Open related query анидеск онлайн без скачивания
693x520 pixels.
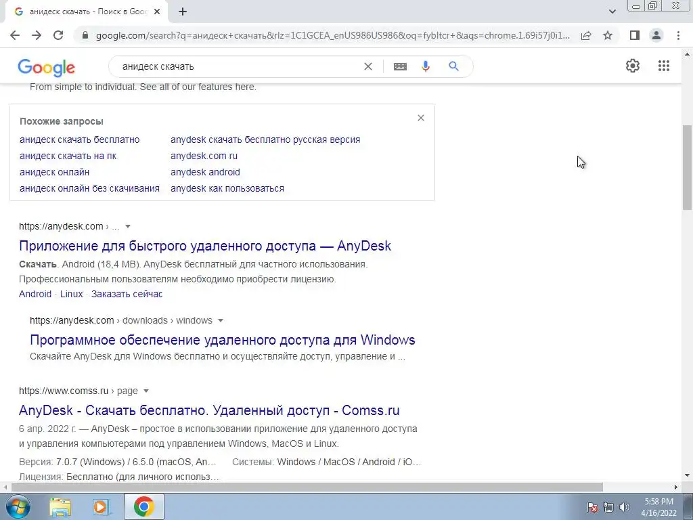[90, 188]
